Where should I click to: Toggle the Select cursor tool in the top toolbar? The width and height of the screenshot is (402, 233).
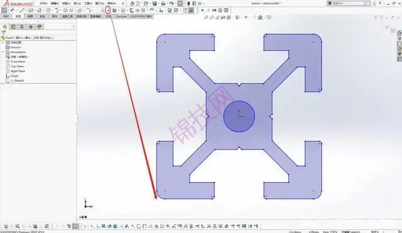[x=180, y=3]
